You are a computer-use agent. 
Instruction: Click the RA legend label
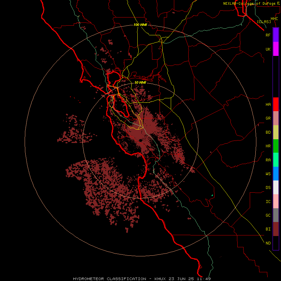click(x=268, y=160)
